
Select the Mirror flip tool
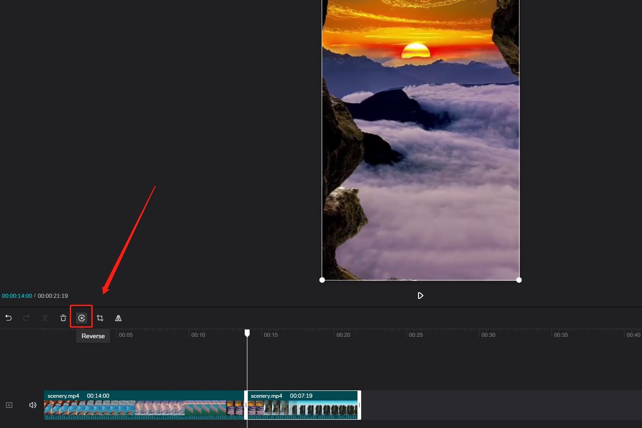coord(118,317)
